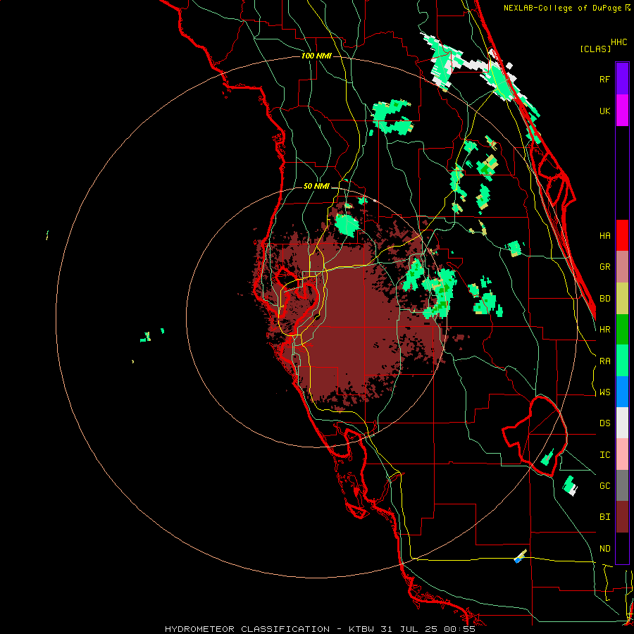
Task: Click the HR dark green legend swatch
Action: (622, 329)
